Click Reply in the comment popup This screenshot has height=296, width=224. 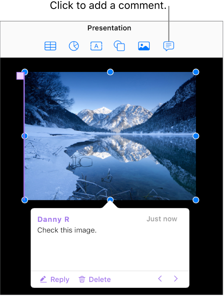[x=55, y=279]
